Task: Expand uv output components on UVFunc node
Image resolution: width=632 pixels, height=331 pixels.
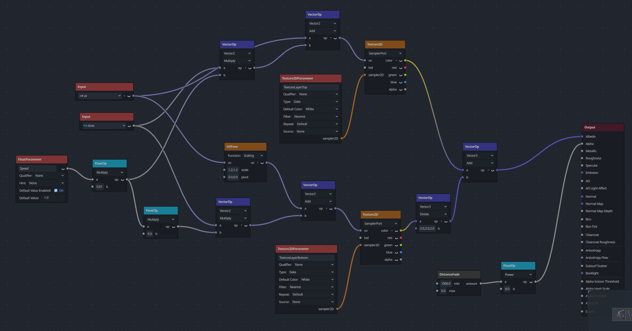Action: tap(258, 163)
